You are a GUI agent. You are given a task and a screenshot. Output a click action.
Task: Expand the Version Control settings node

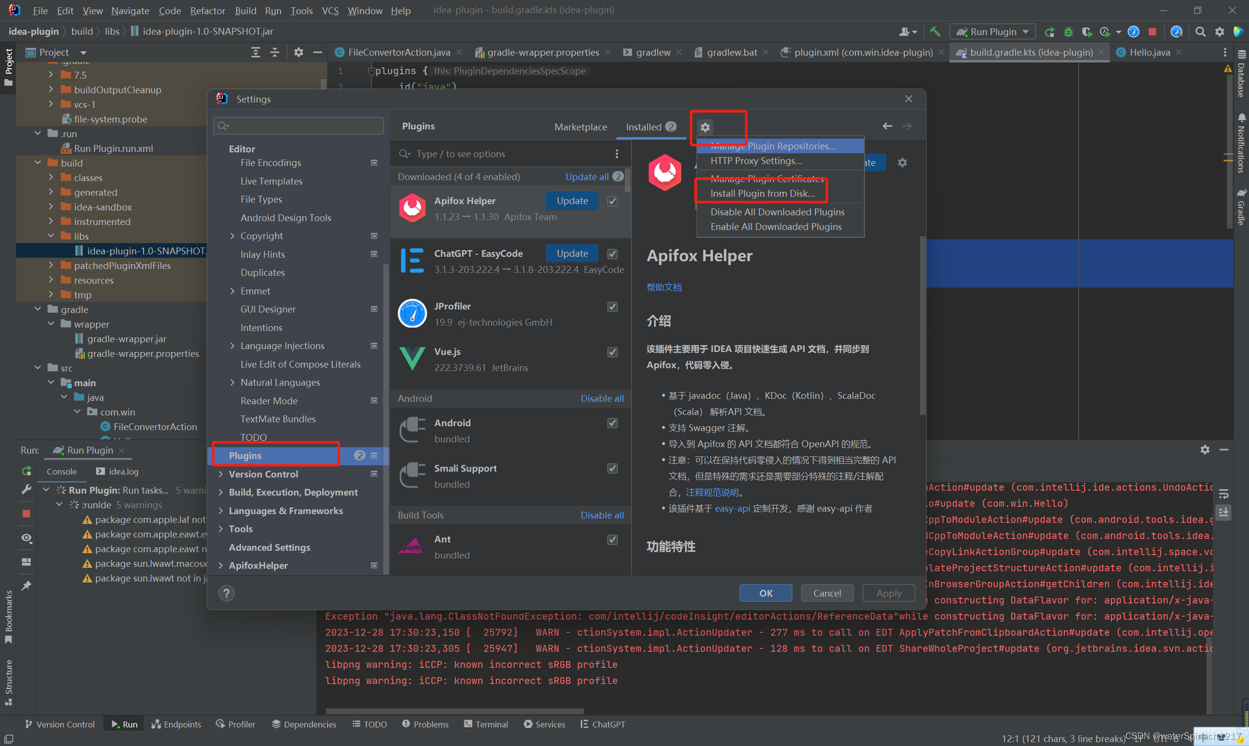point(221,474)
